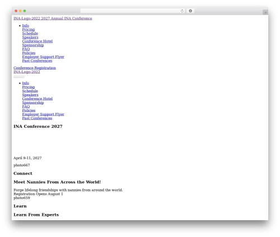Click the INA Conference 2027 heading
Screen dimensions: 280x237
click(x=38, y=127)
